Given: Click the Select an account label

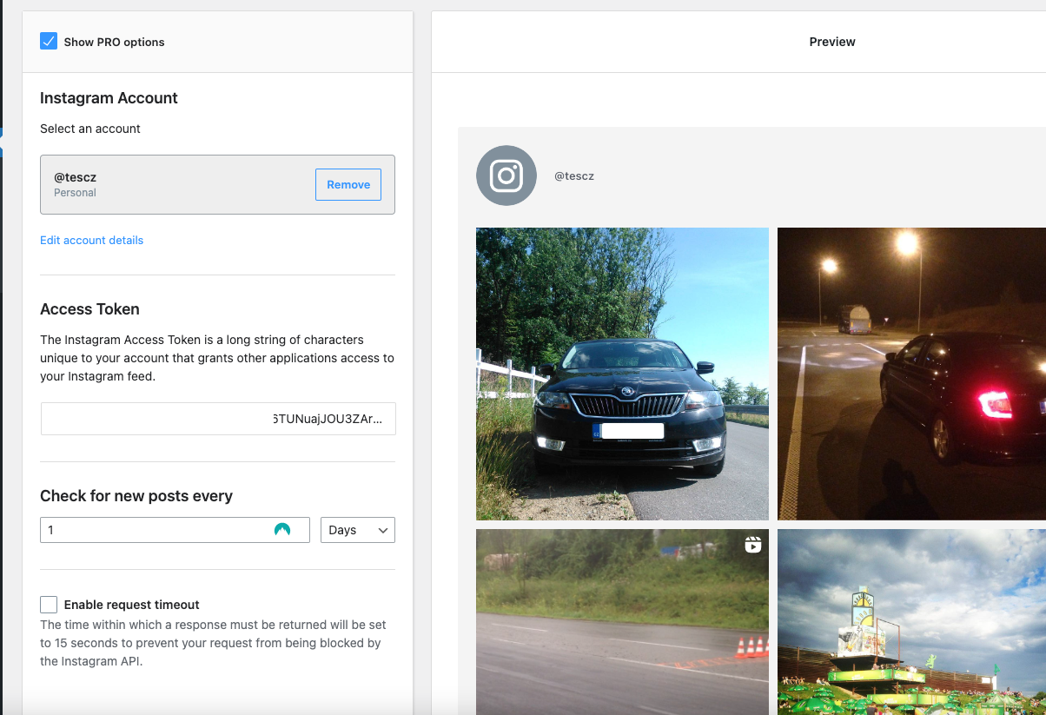Looking at the screenshot, I should pyautogui.click(x=90, y=129).
